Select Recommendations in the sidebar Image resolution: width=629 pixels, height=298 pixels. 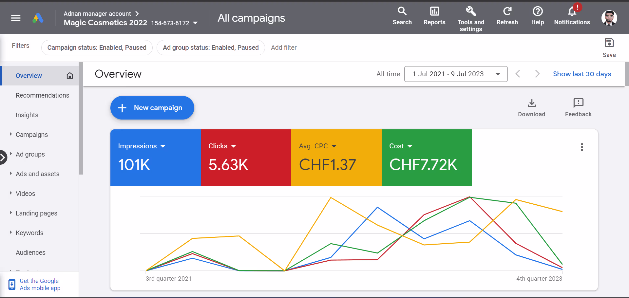click(x=42, y=95)
